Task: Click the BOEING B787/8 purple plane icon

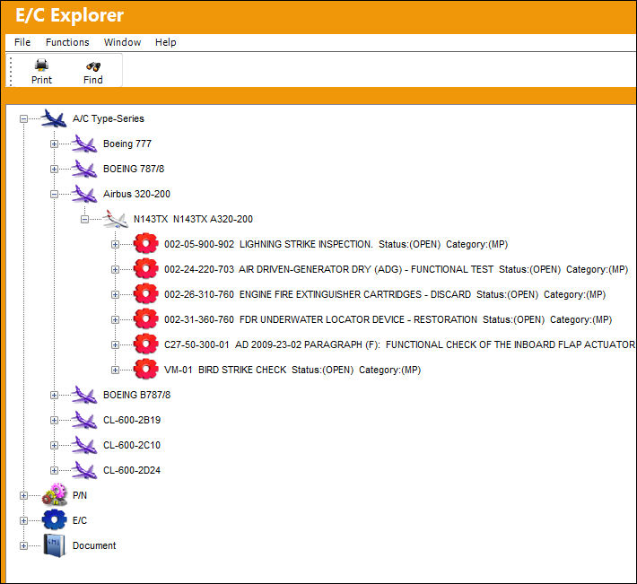Action: (x=84, y=395)
